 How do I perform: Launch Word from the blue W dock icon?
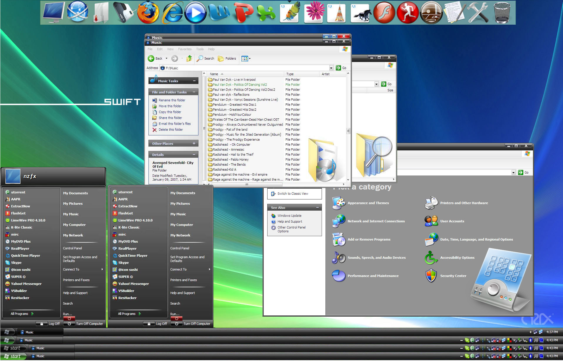[219, 12]
